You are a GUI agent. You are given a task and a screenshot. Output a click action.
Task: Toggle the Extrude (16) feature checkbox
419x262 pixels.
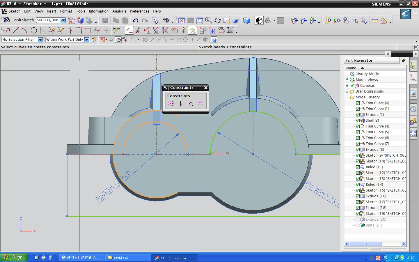[x=358, y=196]
